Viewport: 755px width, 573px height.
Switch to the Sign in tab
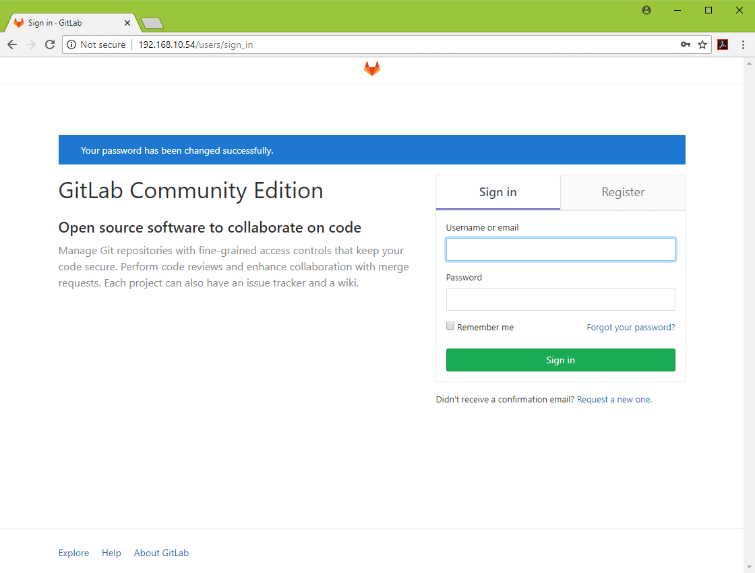(x=498, y=192)
